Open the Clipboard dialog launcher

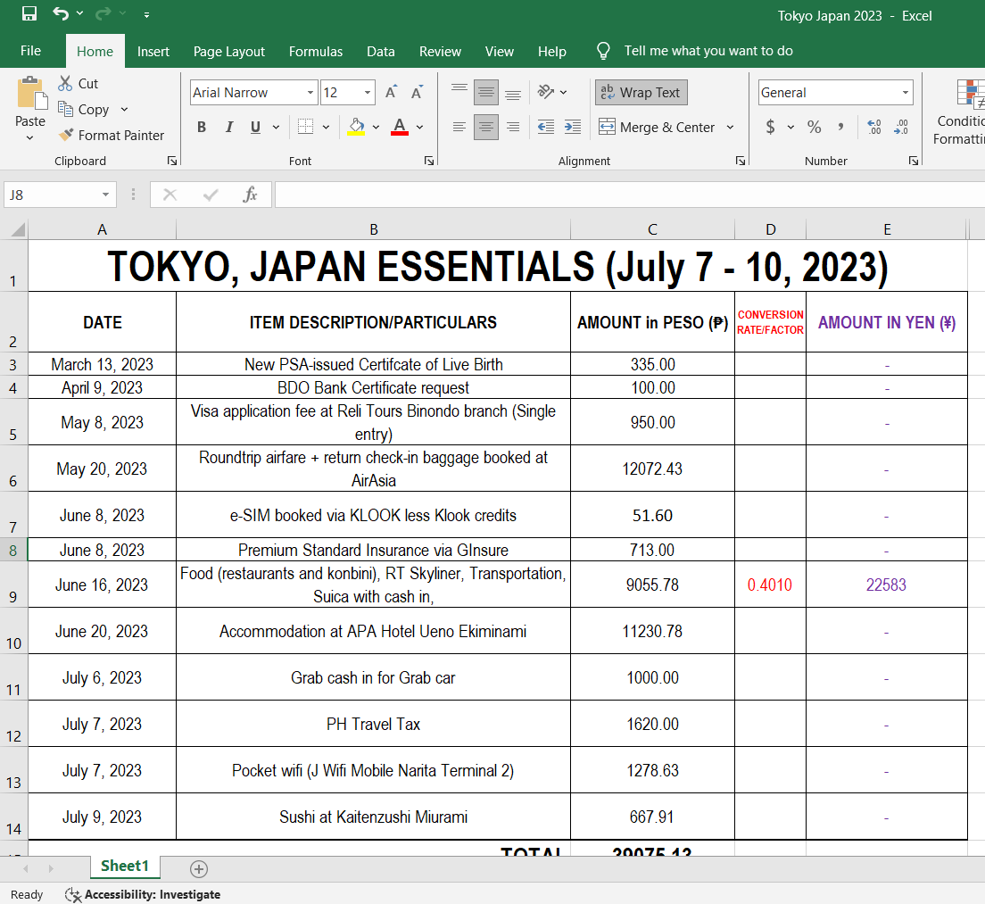(172, 161)
